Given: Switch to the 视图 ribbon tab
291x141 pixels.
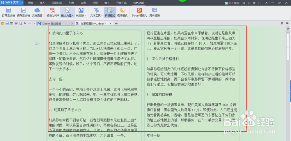Looking at the screenshot, I should pos(95,3).
